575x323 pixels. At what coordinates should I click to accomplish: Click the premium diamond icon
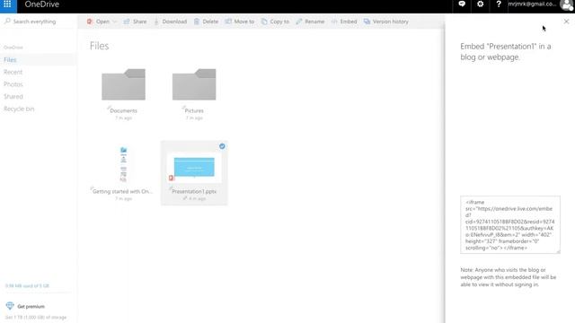click(x=10, y=306)
